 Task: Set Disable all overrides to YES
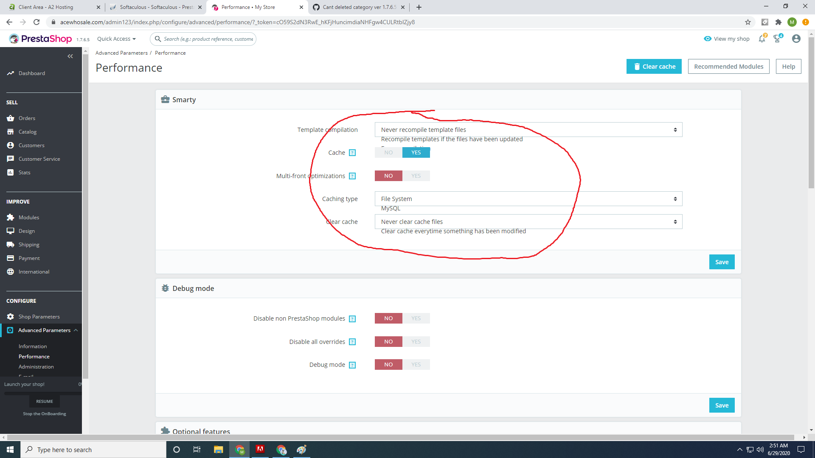(x=416, y=342)
